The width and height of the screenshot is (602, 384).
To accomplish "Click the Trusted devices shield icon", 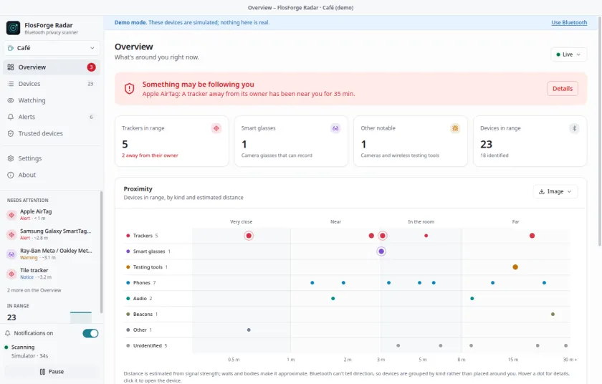I will pyautogui.click(x=11, y=133).
